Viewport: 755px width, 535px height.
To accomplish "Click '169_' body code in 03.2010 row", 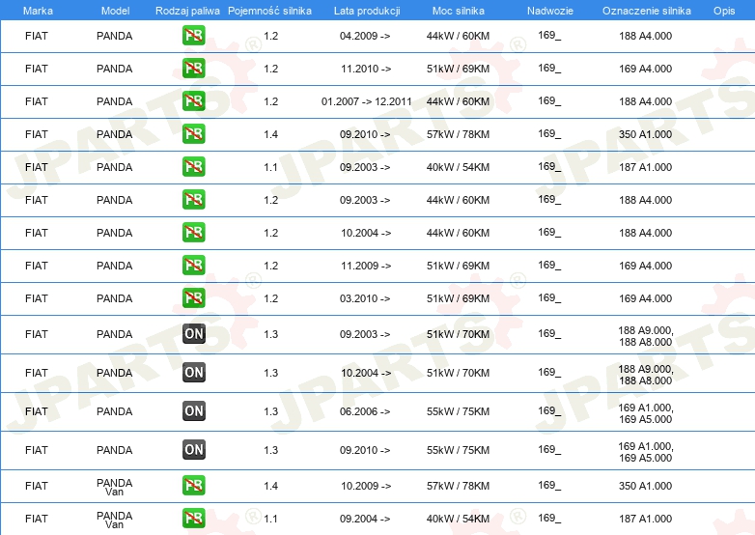I will [549, 298].
